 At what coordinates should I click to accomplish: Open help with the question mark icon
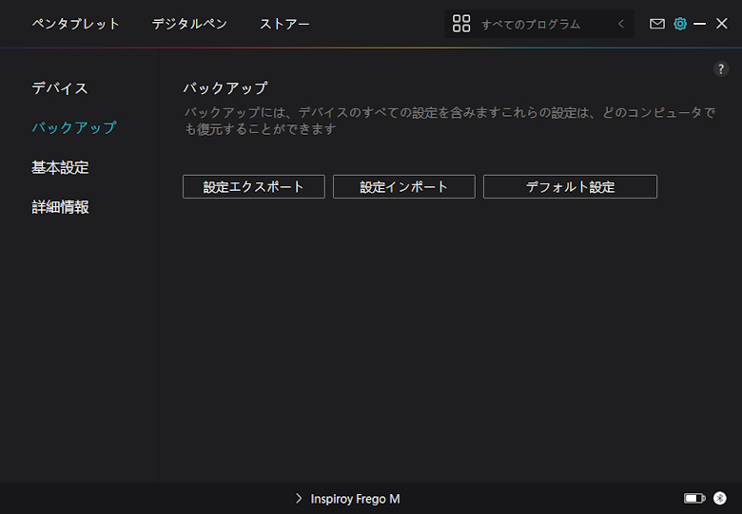pyautogui.click(x=721, y=69)
